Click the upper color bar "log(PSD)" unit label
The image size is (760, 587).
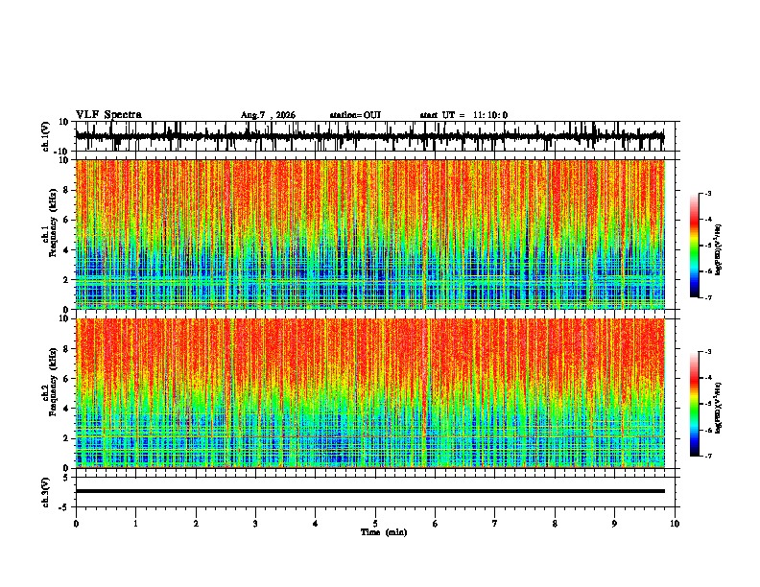pyautogui.click(x=719, y=249)
